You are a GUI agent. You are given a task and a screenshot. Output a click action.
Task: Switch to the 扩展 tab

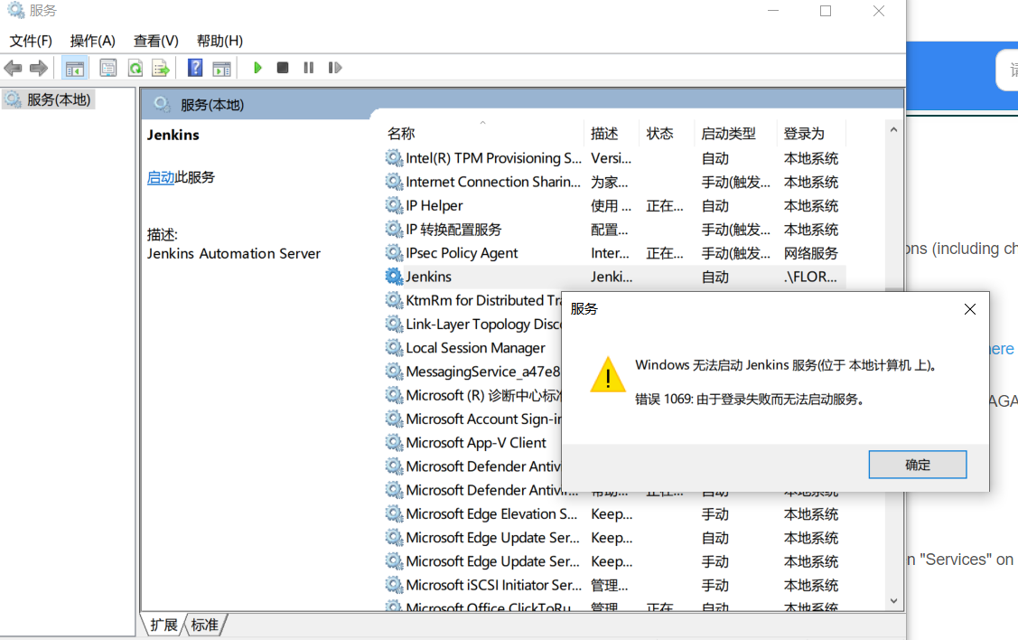coord(163,624)
